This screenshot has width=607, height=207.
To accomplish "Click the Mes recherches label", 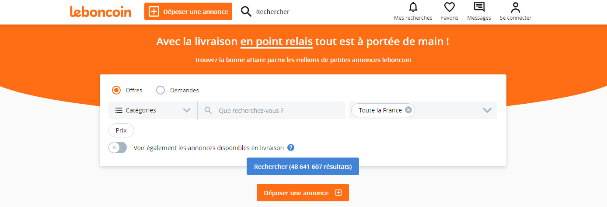I will (x=413, y=18).
